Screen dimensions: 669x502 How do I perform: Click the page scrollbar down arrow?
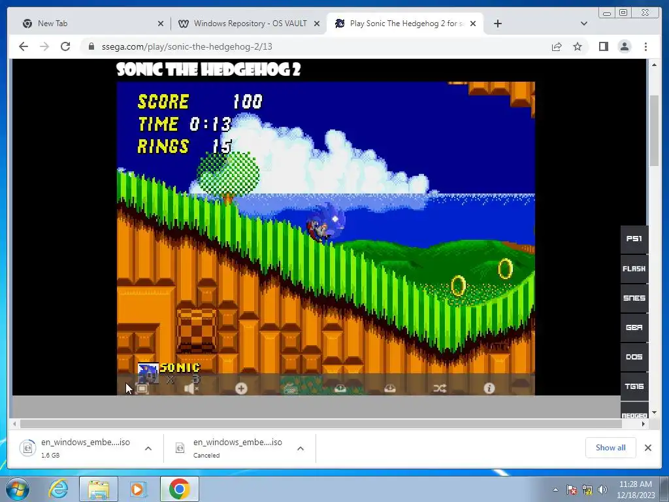click(654, 413)
